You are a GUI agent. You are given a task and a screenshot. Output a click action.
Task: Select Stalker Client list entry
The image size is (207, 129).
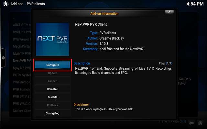pyautogui.click(x=22, y=111)
